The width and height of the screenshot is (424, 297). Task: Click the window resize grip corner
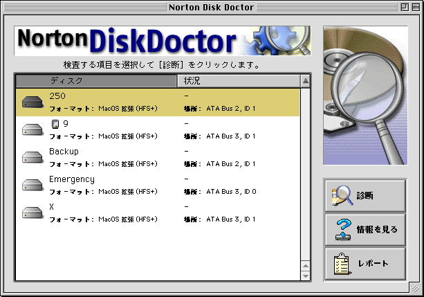click(415, 288)
